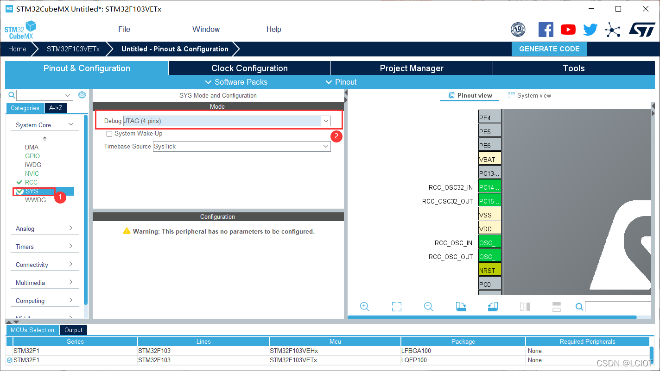
Task: Toggle the vertical split view icon
Action: 525,307
